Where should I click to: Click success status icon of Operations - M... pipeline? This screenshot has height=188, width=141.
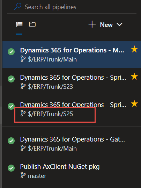pos(11,52)
